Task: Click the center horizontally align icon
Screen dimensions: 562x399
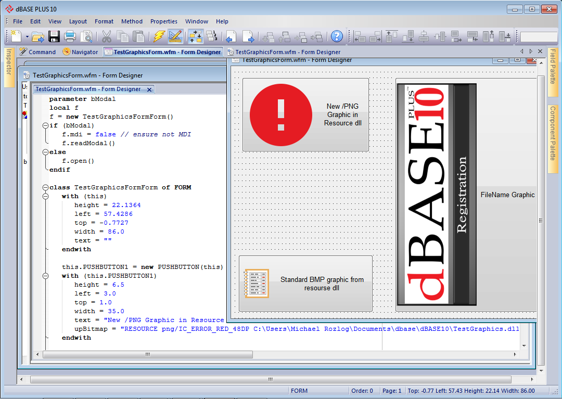Action: pyautogui.click(x=424, y=36)
